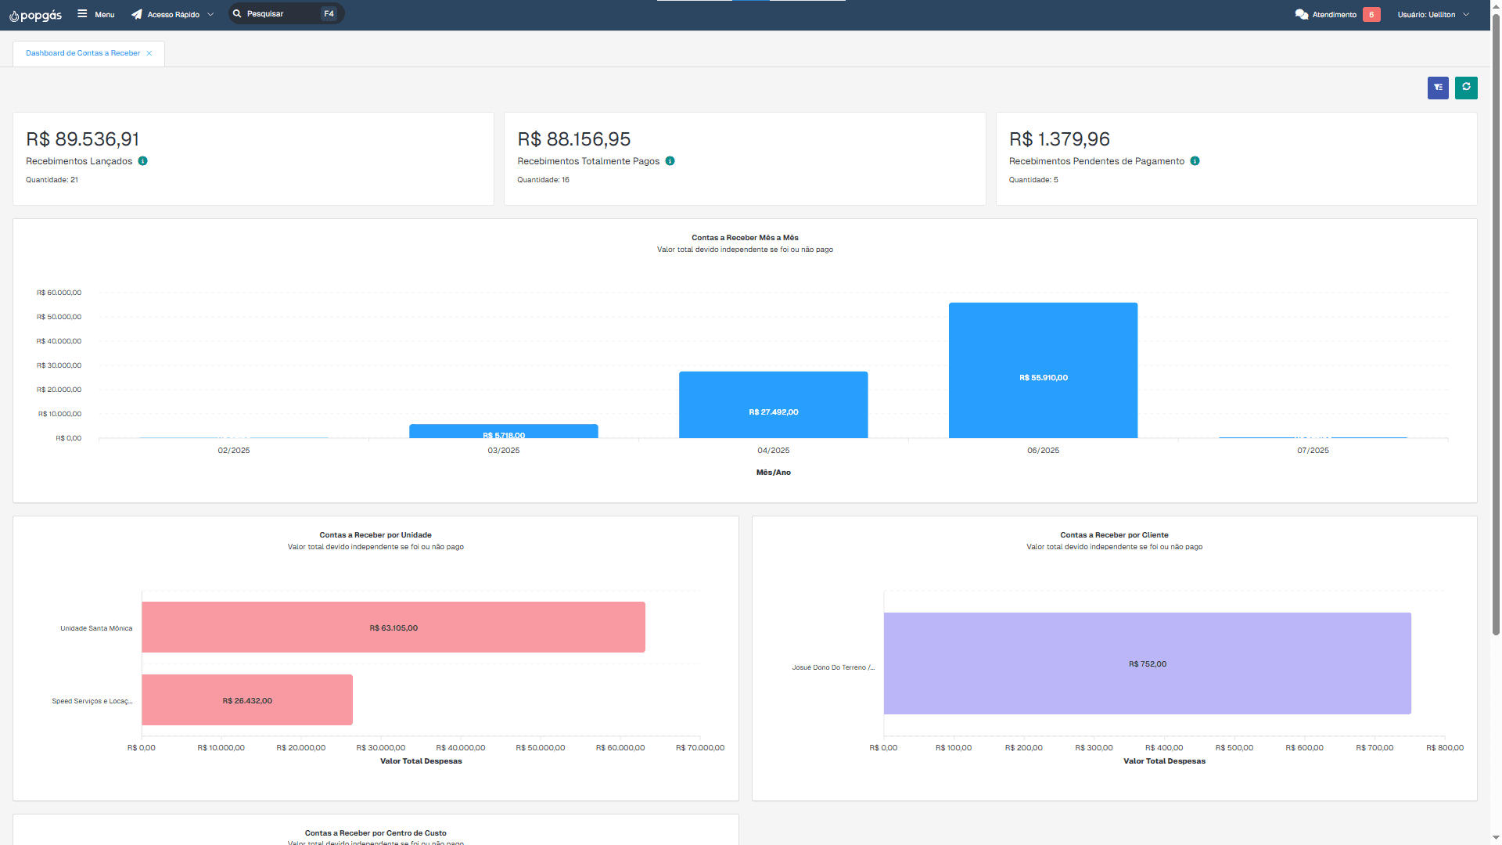This screenshot has width=1502, height=845.
Task: Expand the user menu chevron
Action: coord(1466,14)
